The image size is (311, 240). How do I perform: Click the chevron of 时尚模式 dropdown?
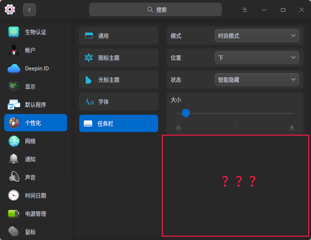[x=293, y=36]
